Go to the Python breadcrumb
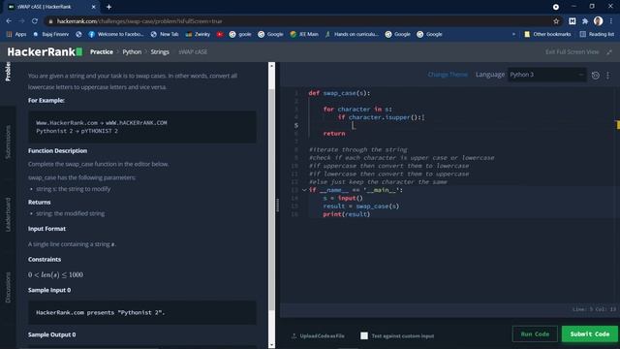This screenshot has width=620, height=349. (132, 51)
